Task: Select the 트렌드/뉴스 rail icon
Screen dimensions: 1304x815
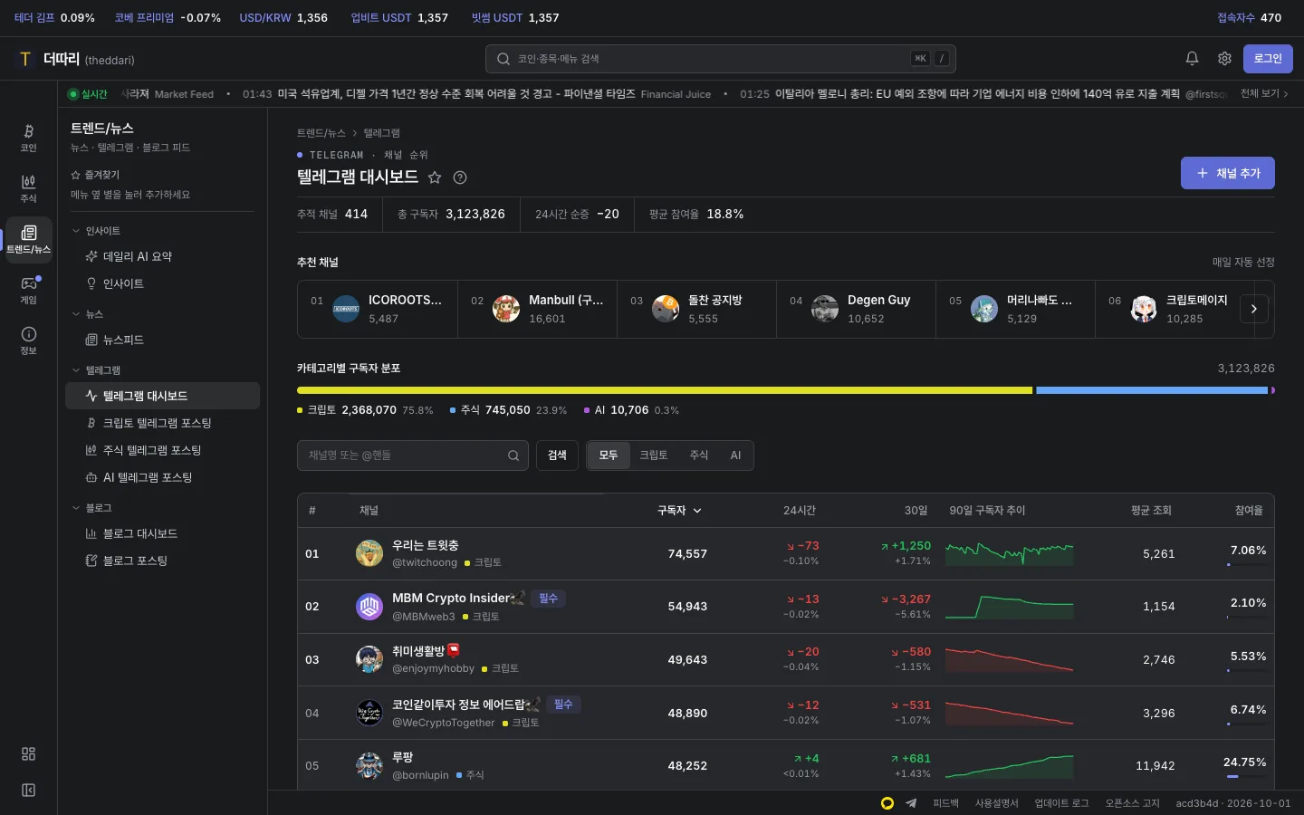Action: pyautogui.click(x=28, y=240)
